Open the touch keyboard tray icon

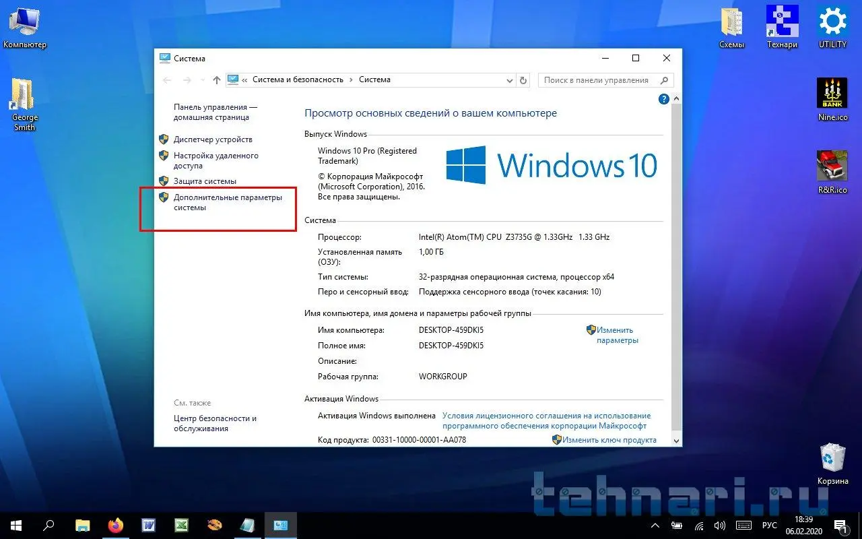[x=743, y=526]
